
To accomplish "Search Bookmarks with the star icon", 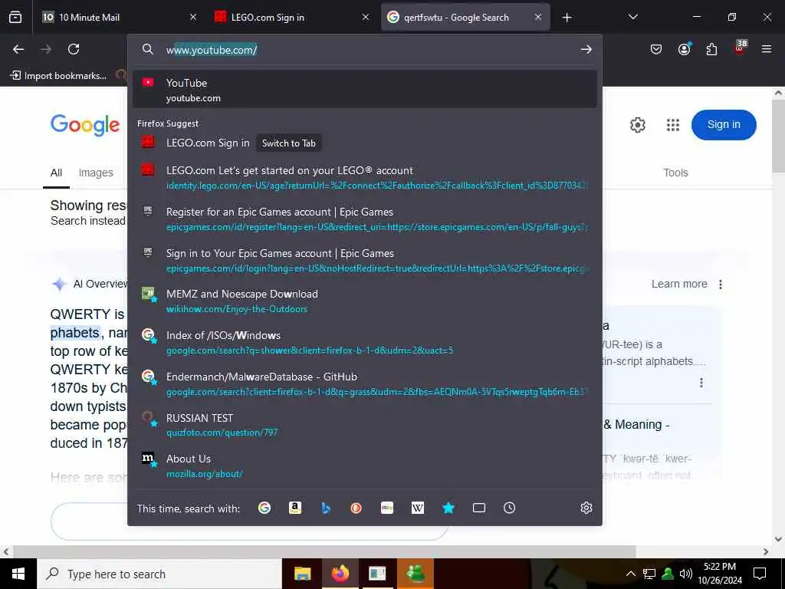I will pyautogui.click(x=448, y=508).
